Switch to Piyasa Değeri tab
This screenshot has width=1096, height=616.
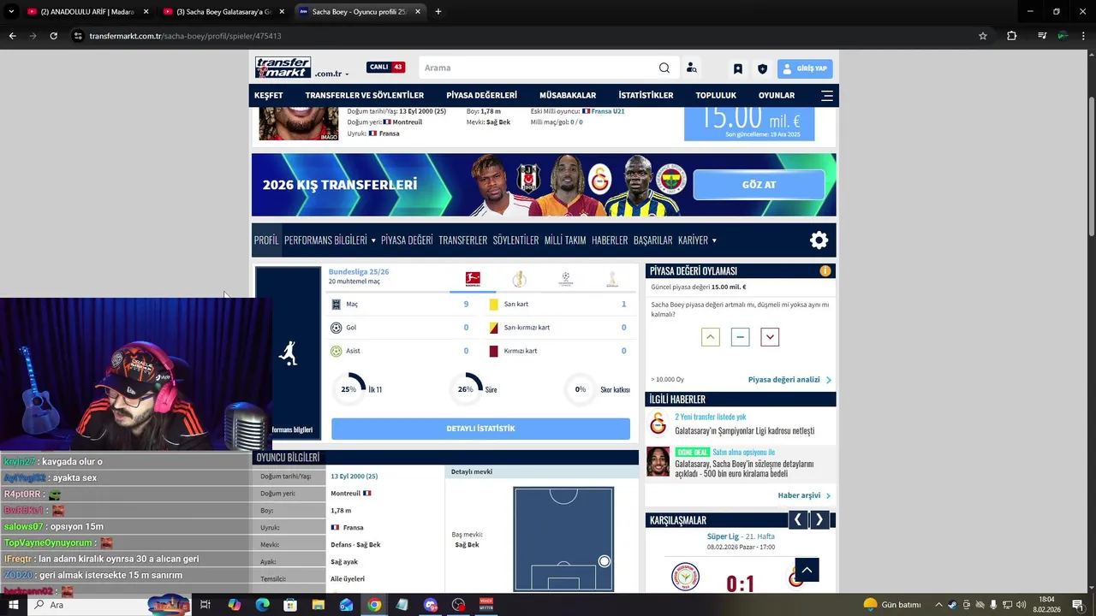tap(407, 240)
